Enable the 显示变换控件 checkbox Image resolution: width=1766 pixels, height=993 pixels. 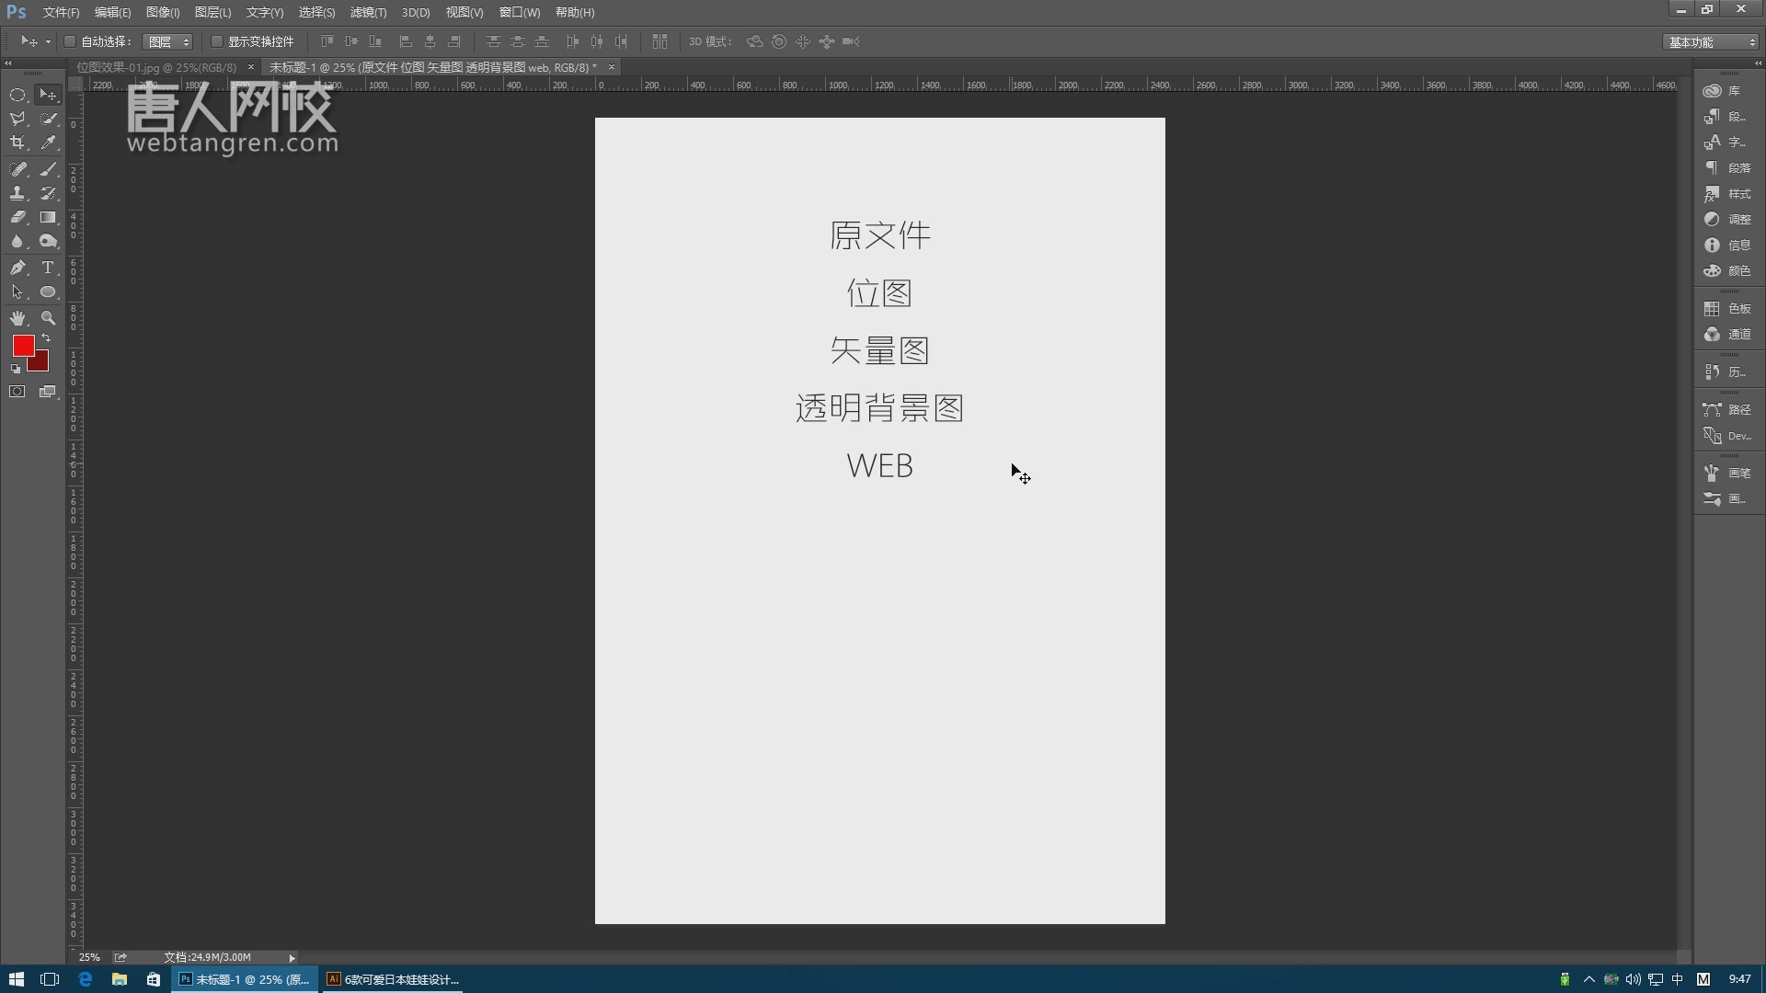click(x=217, y=41)
